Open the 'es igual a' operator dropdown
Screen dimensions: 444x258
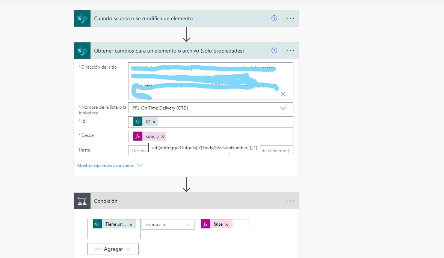click(168, 225)
